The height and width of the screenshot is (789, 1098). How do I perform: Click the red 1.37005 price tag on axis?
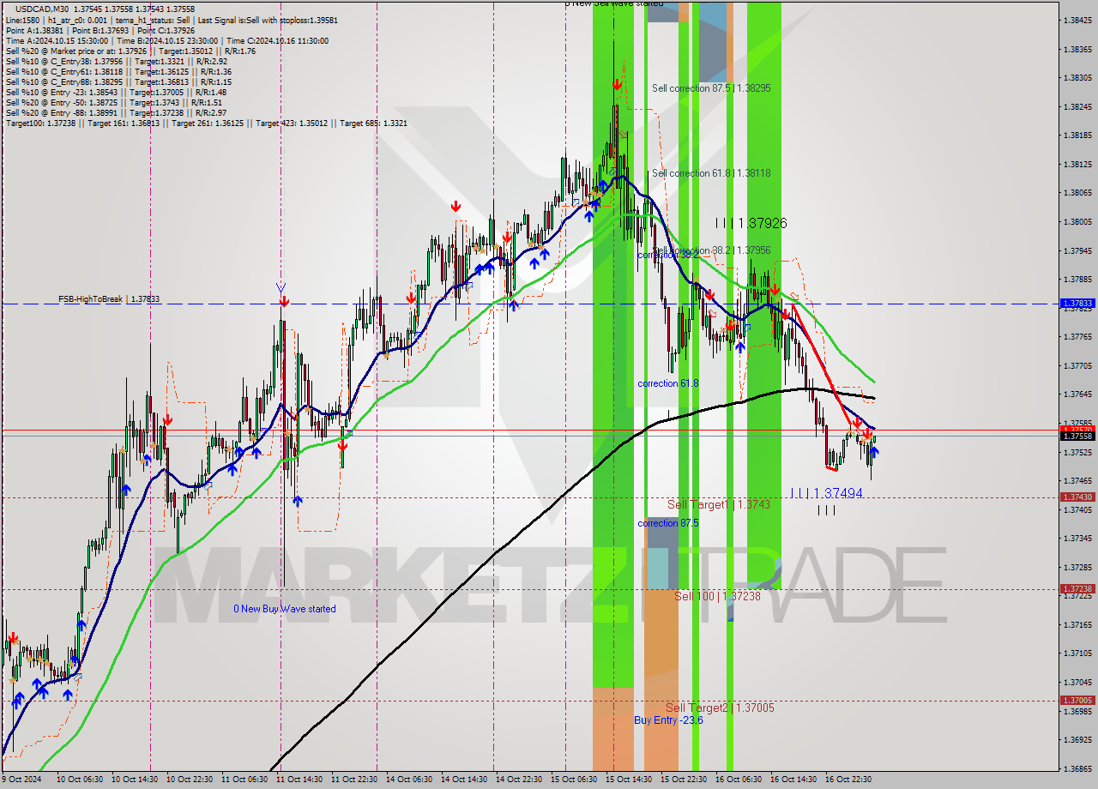click(1077, 701)
